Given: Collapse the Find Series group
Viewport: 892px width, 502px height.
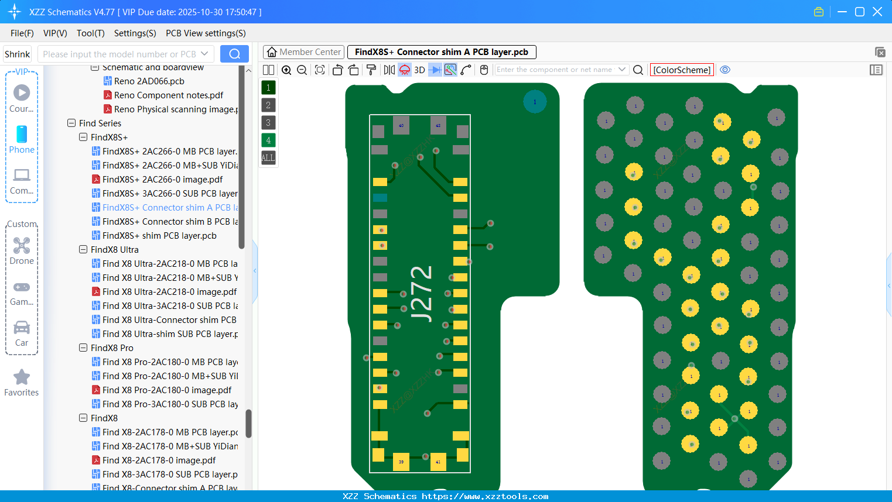Looking at the screenshot, I should pyautogui.click(x=72, y=123).
